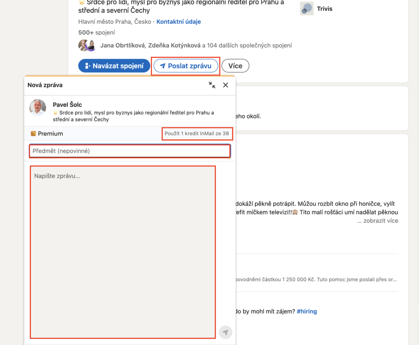Image resolution: width=419 pixels, height=345 pixels.
Task: Open the Kontaktní údaje link
Action: pos(178,22)
